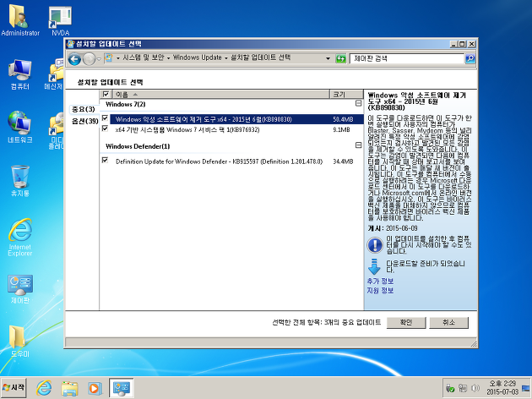The height and width of the screenshot is (399, 532).
Task: Click the blue restart notice info icon
Action: click(x=375, y=244)
